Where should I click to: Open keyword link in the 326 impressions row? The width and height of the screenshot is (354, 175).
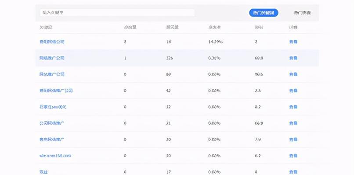point(52,58)
